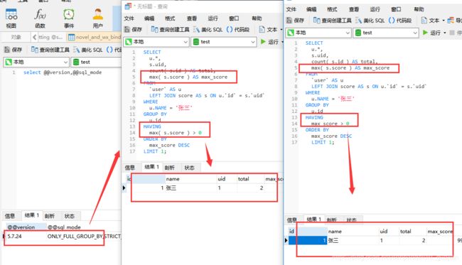Click ONLY_FULL_GROUP_BY sql_mode cell
Image resolution: width=462 pixels, height=265 pixels.
pos(84,236)
